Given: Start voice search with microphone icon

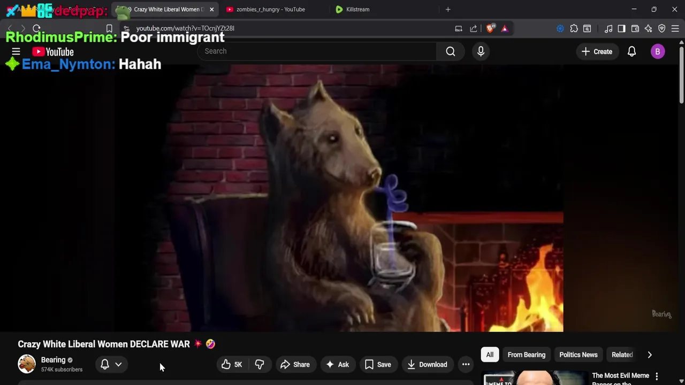Looking at the screenshot, I should [481, 51].
